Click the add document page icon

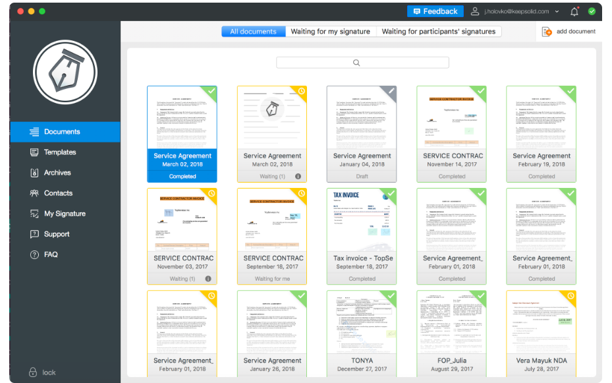click(x=547, y=32)
